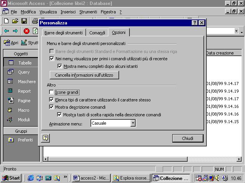Toggle Elenca tipi di carattere checkbox

pos(51,100)
